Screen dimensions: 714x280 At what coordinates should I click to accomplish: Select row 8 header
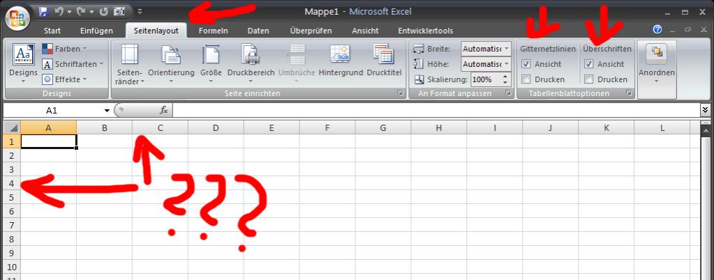pyautogui.click(x=12, y=239)
